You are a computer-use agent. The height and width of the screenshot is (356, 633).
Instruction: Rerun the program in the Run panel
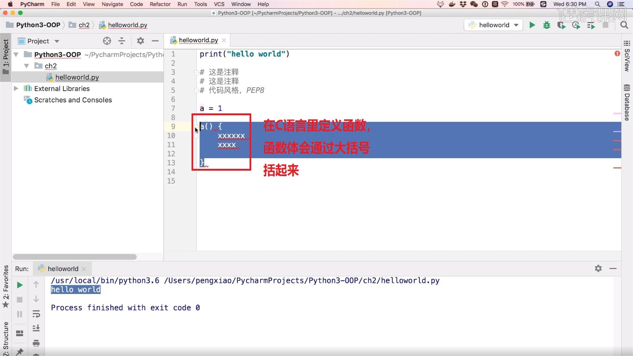(x=19, y=284)
